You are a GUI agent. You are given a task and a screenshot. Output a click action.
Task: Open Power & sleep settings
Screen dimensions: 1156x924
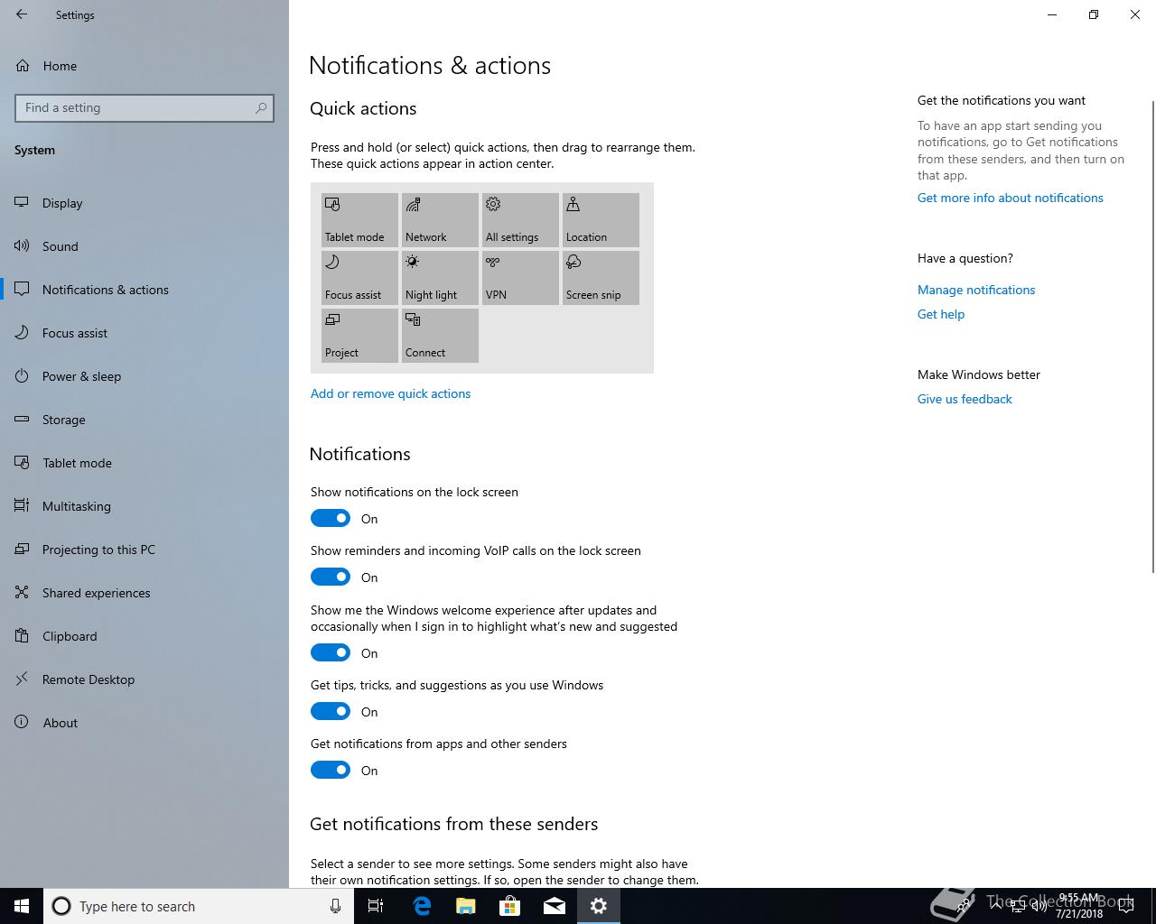(144, 376)
